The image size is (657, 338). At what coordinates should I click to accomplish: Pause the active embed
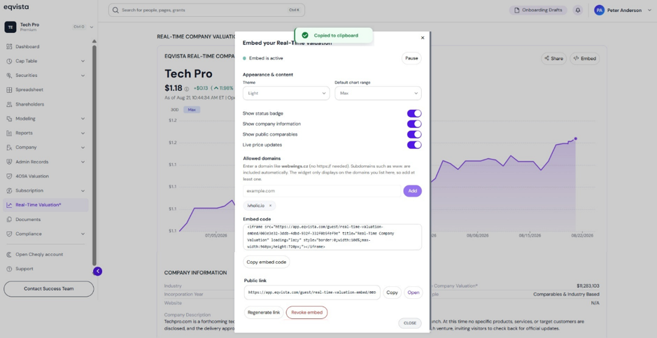(x=411, y=58)
